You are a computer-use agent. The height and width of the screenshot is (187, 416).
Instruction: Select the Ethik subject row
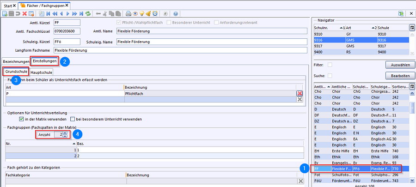[x=361, y=157]
